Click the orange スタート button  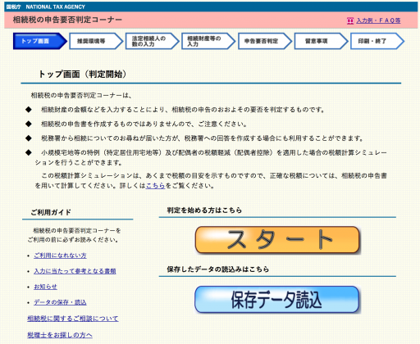pos(277,240)
